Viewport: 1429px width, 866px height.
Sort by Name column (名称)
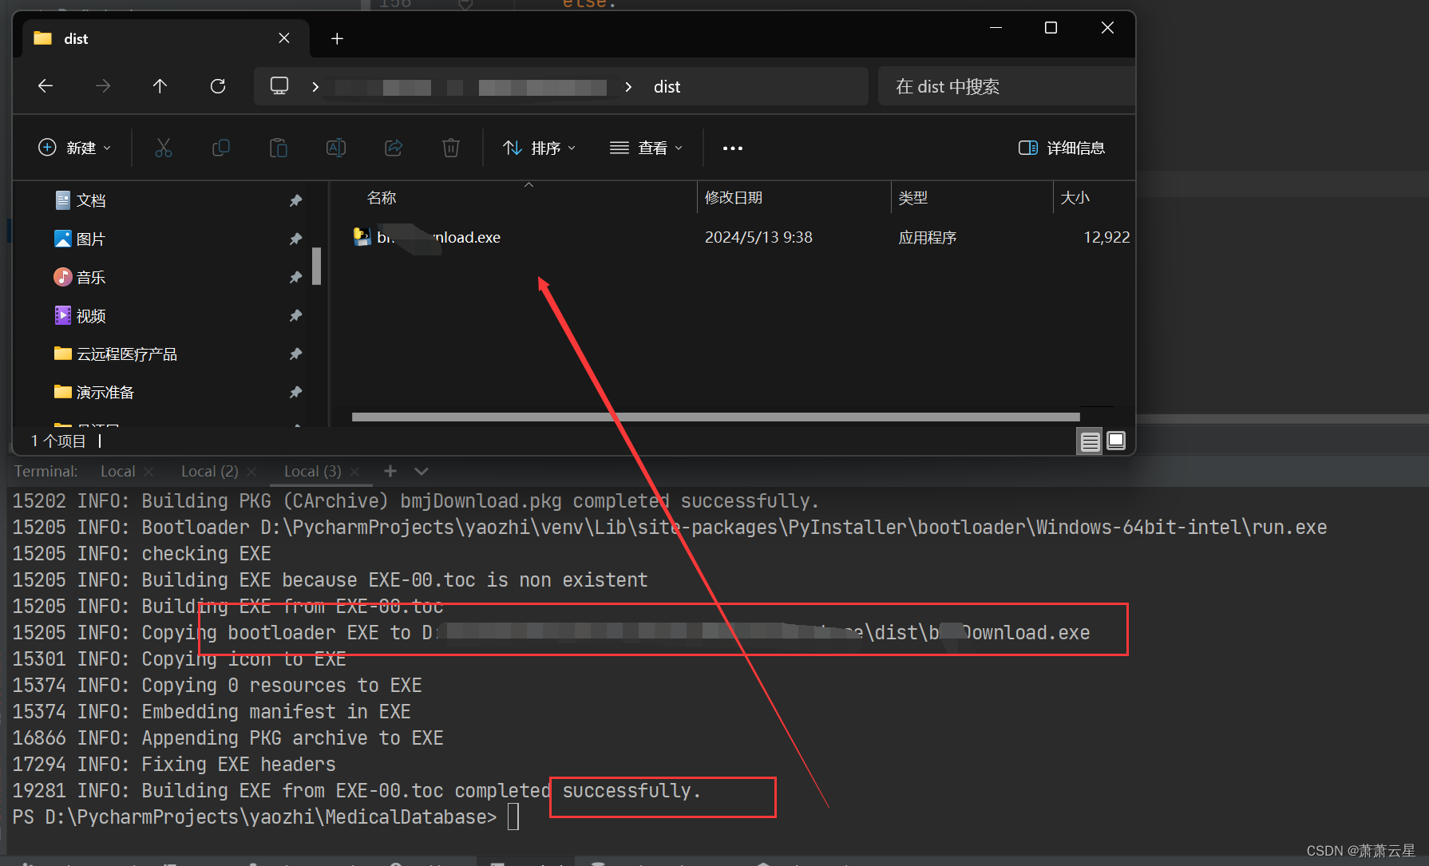click(382, 197)
